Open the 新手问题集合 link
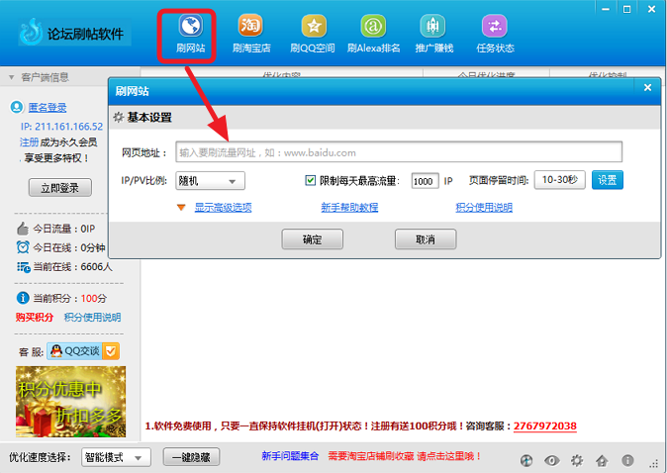 click(x=290, y=456)
